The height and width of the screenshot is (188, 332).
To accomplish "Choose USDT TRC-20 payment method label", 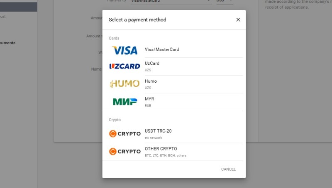I will point(158,131).
